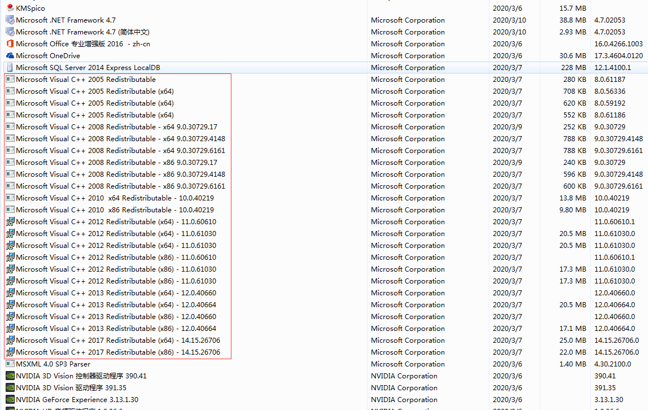Click icon of Visual C++ 2013 (x86) 12.0.40660
The height and width of the screenshot is (410, 648).
point(10,316)
